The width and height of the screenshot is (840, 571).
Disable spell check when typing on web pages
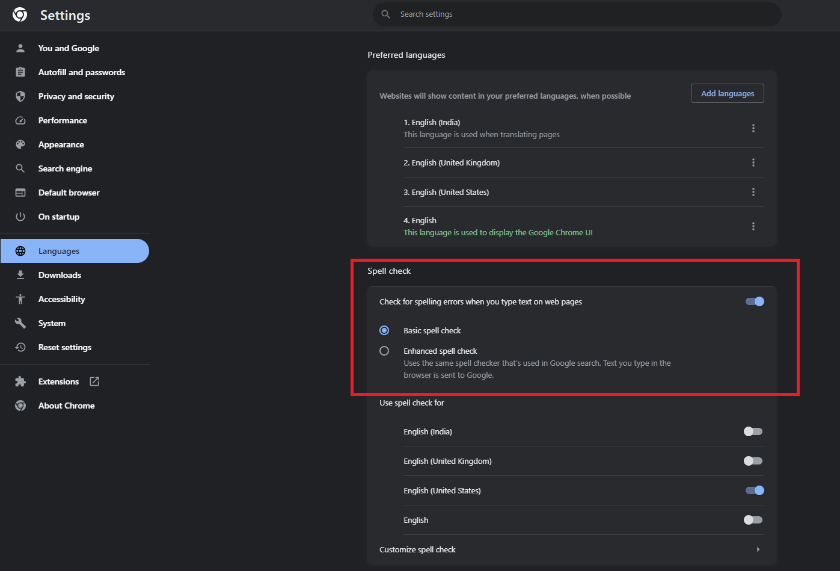coord(755,301)
